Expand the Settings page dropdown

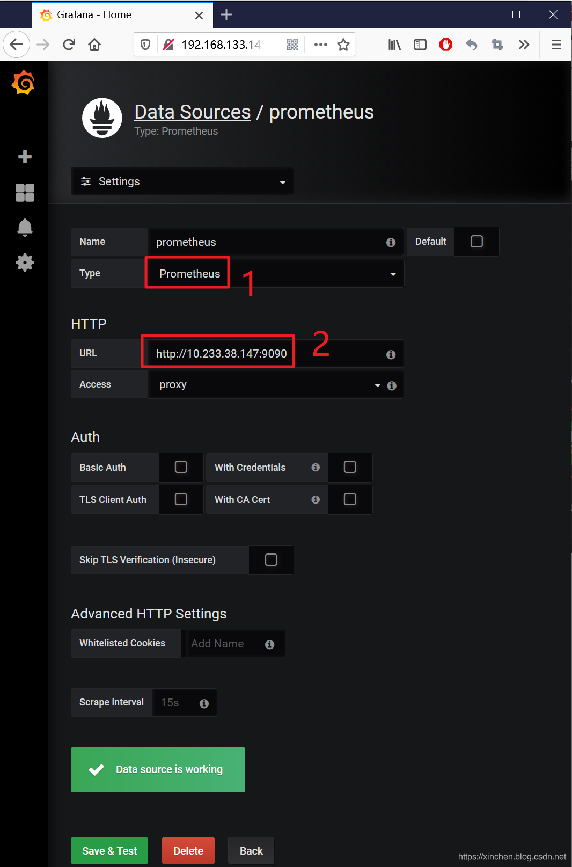(x=182, y=181)
